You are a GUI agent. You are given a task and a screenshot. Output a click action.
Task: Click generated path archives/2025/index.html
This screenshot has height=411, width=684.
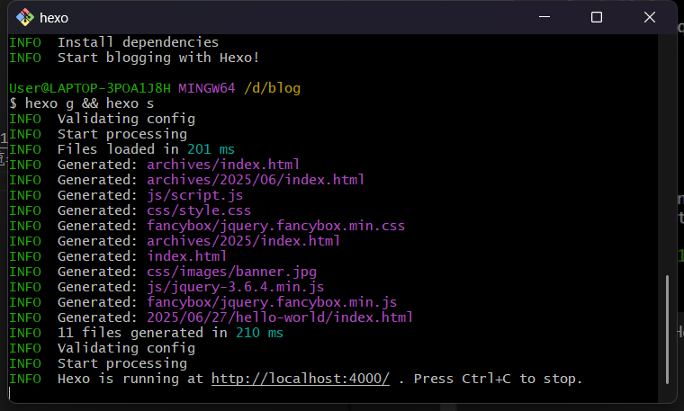pyautogui.click(x=243, y=241)
